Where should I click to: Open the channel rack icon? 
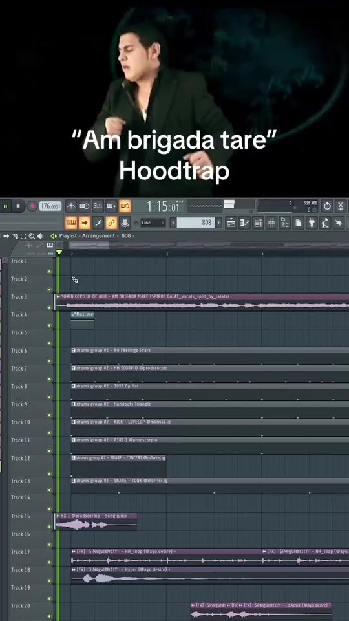point(258,223)
